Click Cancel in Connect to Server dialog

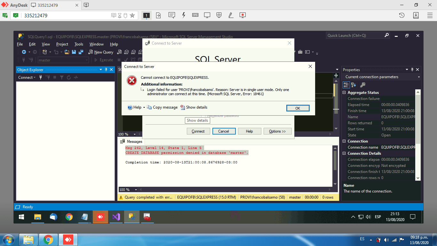(x=224, y=131)
